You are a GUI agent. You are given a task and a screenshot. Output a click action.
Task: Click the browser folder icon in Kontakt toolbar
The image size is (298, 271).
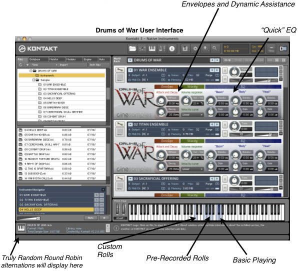click(x=132, y=48)
